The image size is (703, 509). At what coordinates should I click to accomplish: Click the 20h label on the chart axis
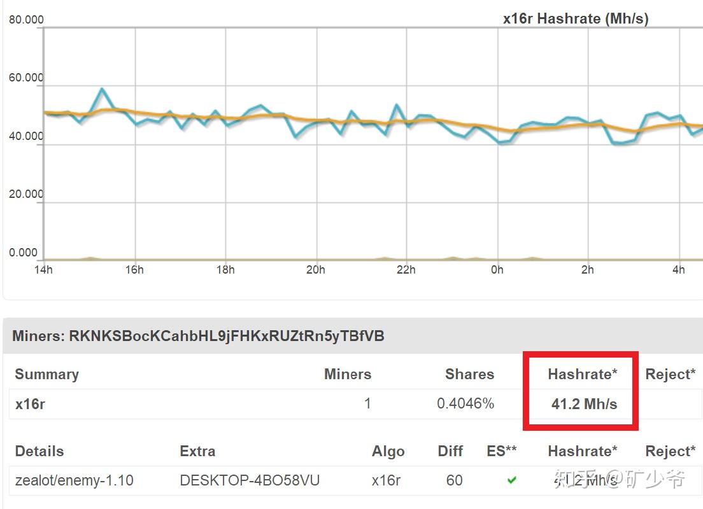point(316,270)
